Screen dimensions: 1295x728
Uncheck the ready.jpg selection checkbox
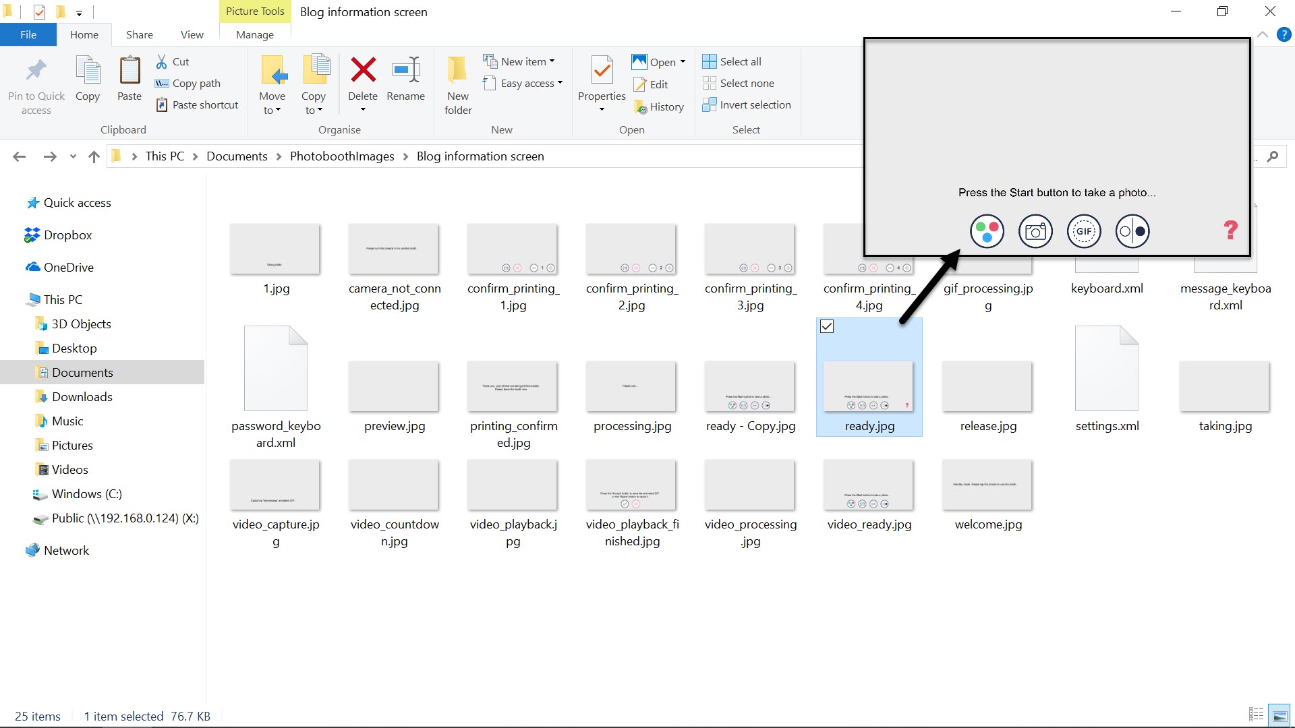pyautogui.click(x=827, y=326)
